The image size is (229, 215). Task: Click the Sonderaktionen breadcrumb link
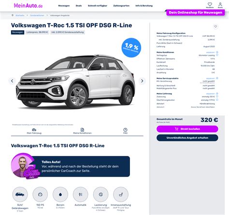point(37,15)
